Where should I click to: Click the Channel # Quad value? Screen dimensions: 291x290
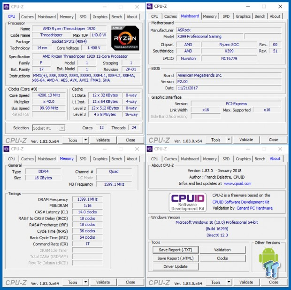tap(114, 172)
